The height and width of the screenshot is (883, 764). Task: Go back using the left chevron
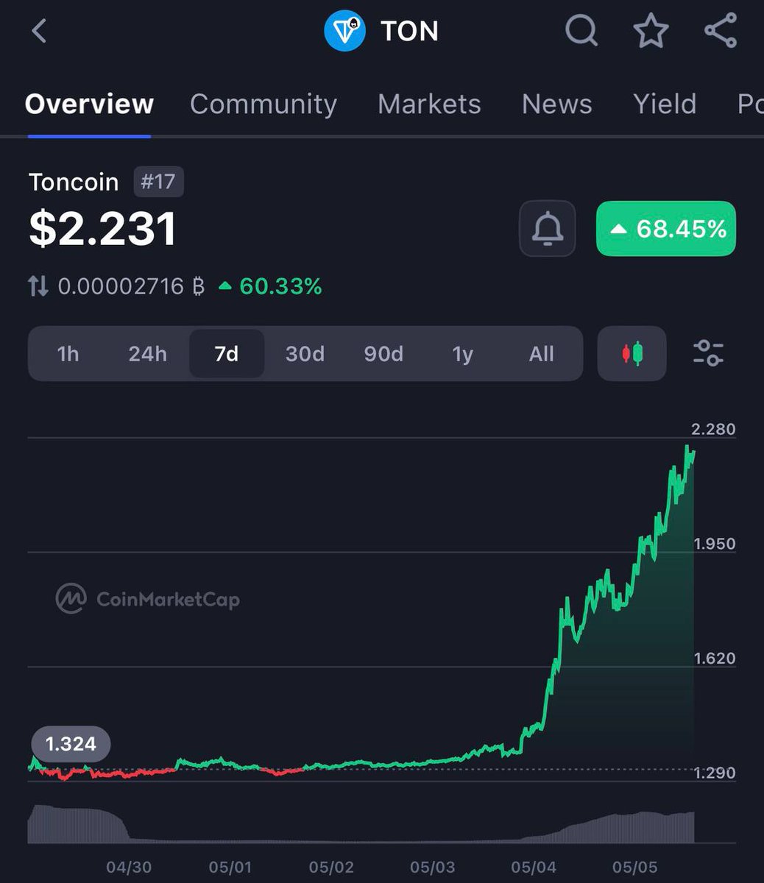40,31
